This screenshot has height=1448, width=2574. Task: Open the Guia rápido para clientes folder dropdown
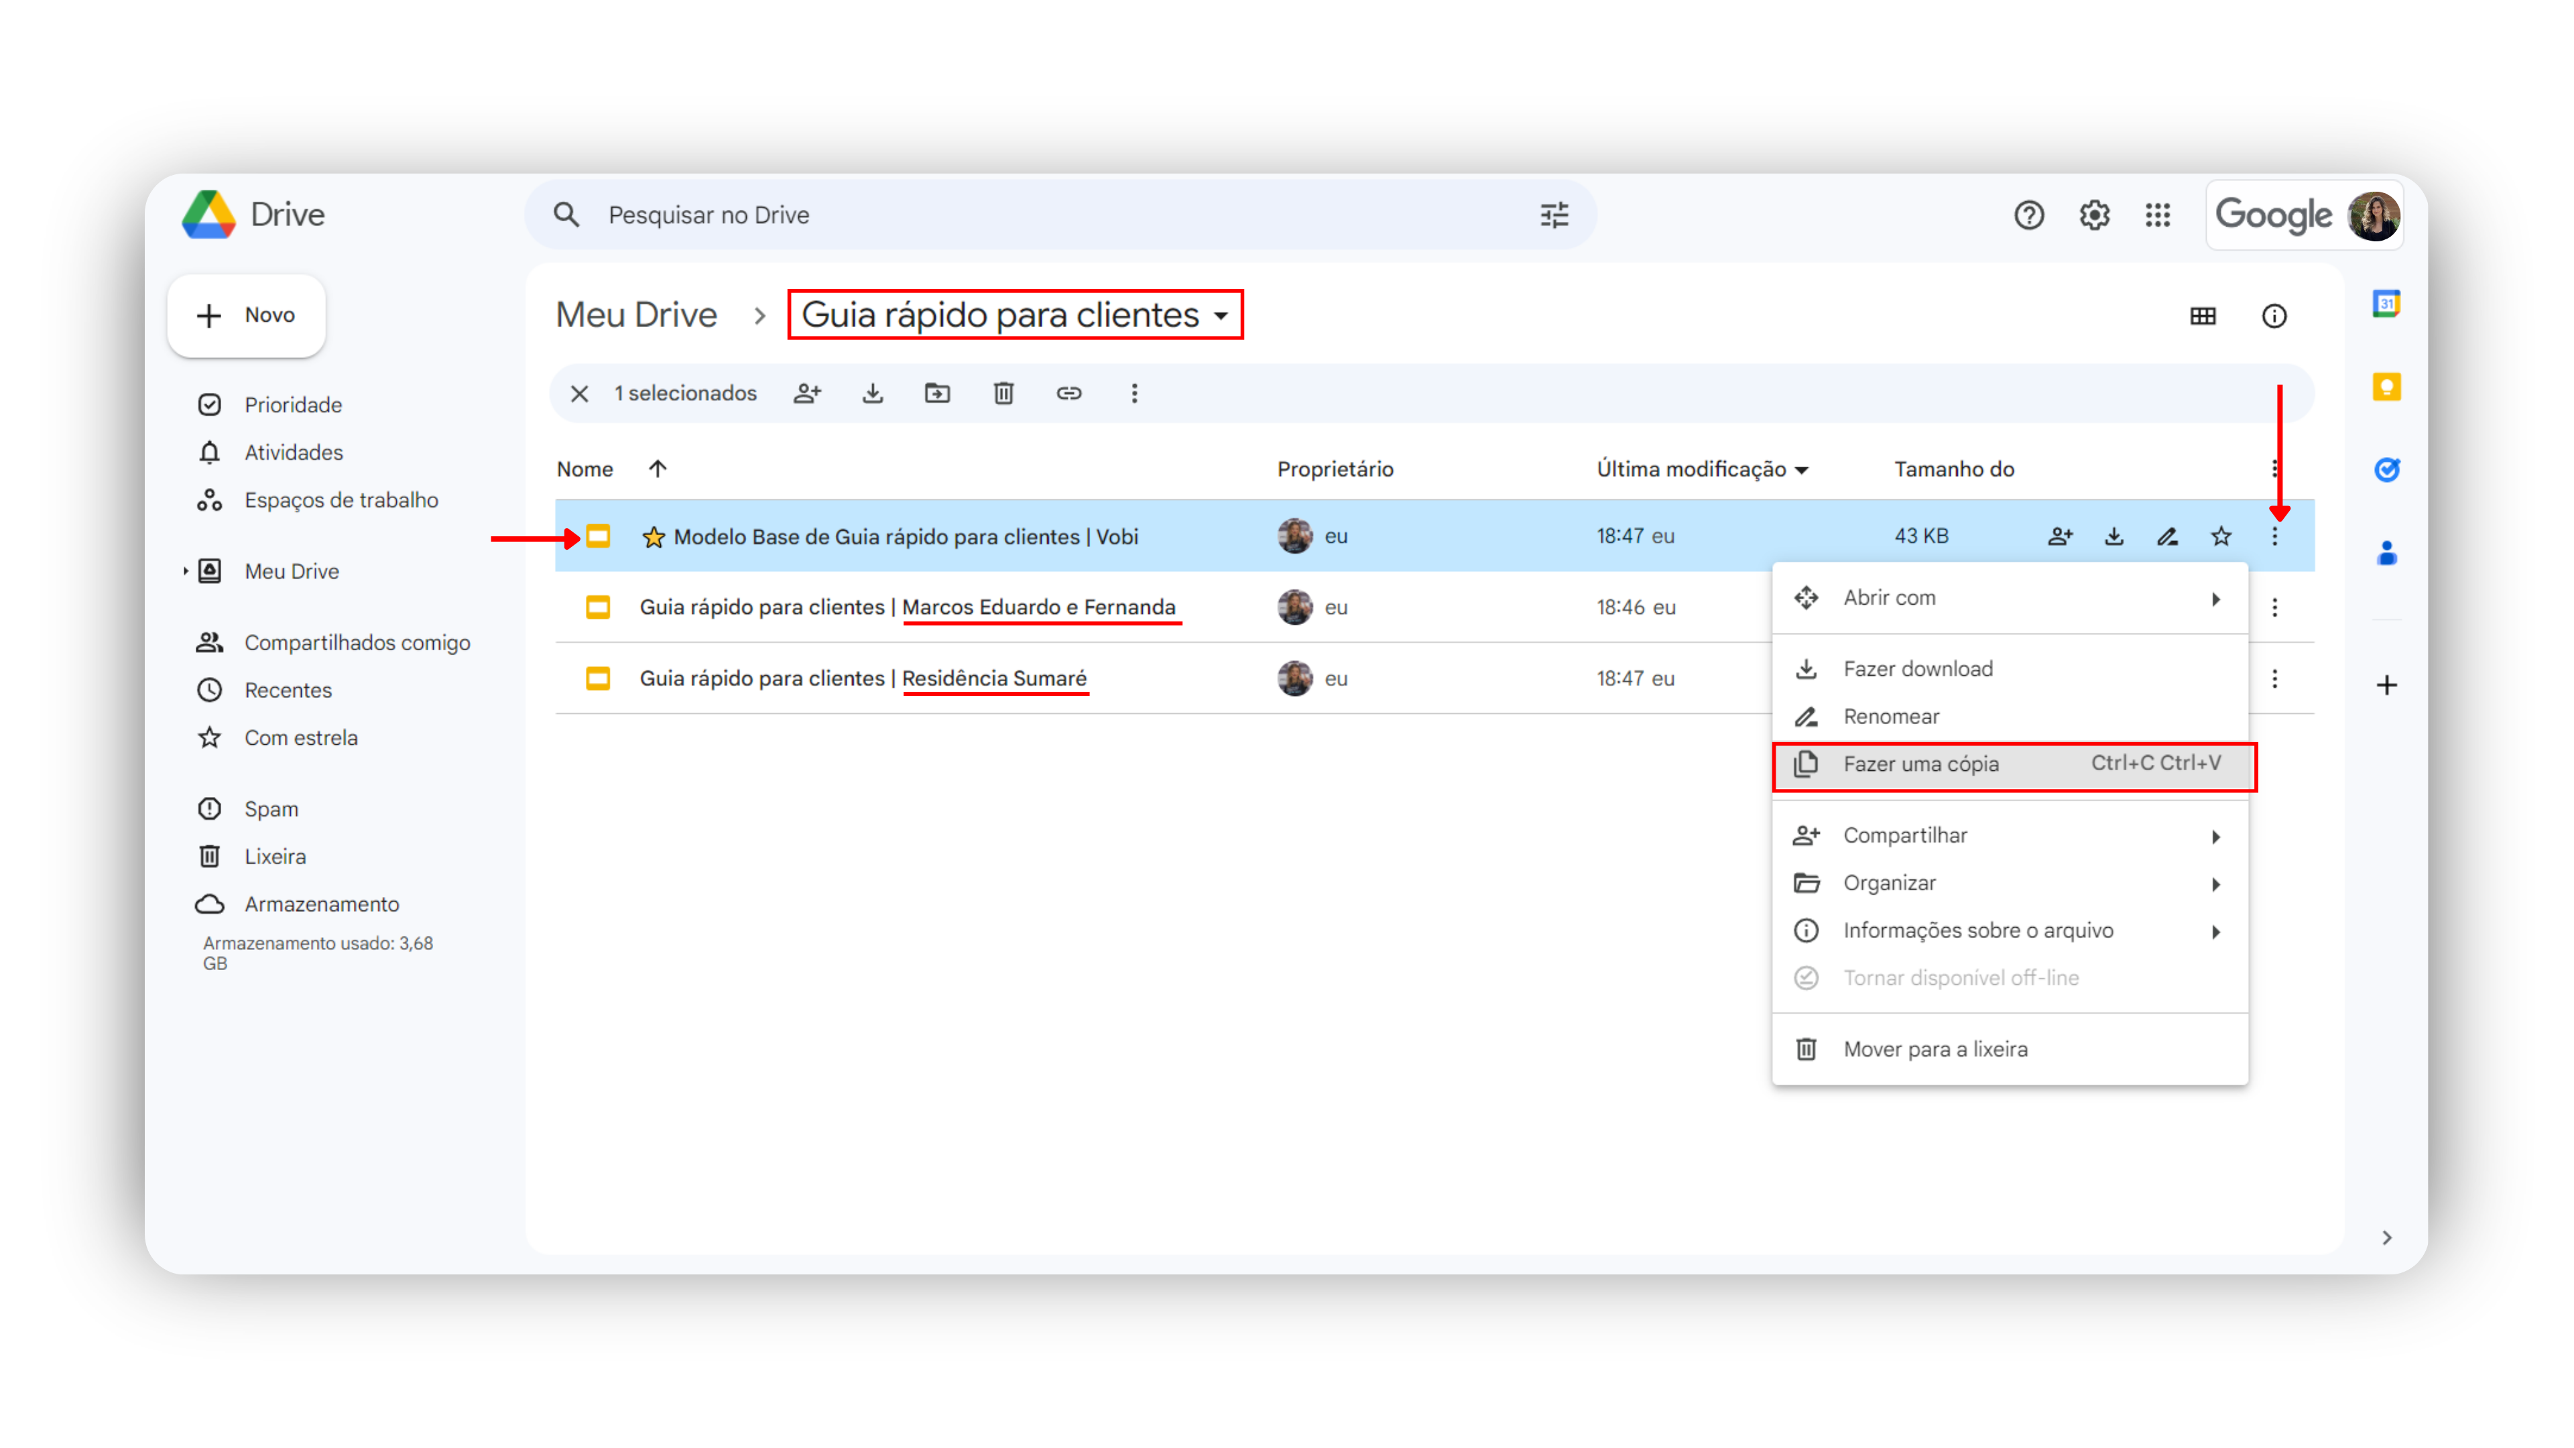click(x=1221, y=316)
